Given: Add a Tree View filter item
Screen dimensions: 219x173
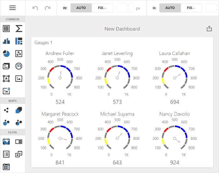Looking at the screenshot, I should tap(19, 154).
